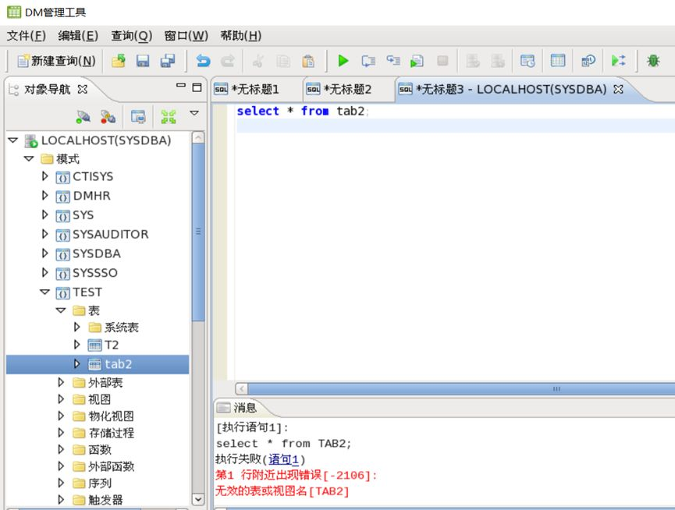
Task: Select the 外部表 folder
Action: [105, 382]
